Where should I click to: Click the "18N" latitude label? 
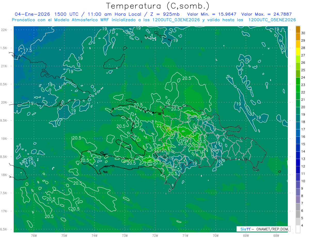4,175
